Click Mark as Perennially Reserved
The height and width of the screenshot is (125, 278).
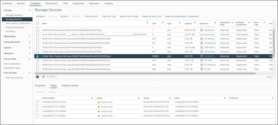click(182, 16)
